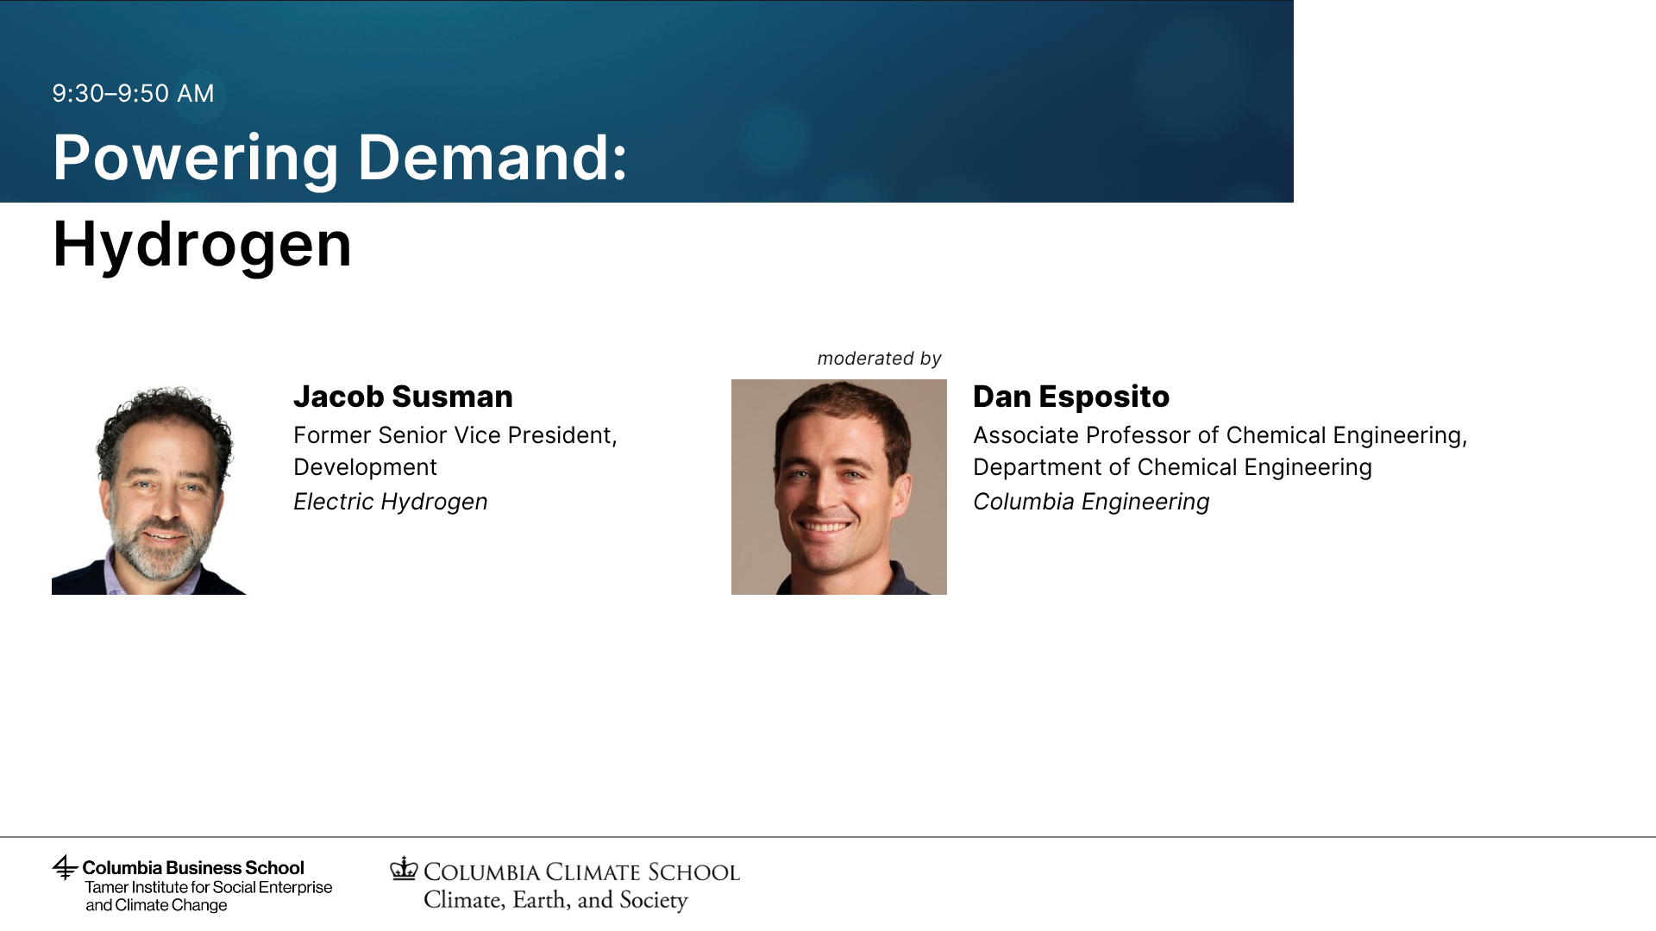Click the Hydrogen subtitle heading
The width and height of the screenshot is (1656, 931).
(203, 245)
